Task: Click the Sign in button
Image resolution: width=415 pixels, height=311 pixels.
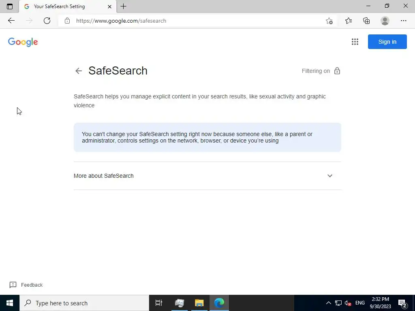Action: tap(387, 42)
